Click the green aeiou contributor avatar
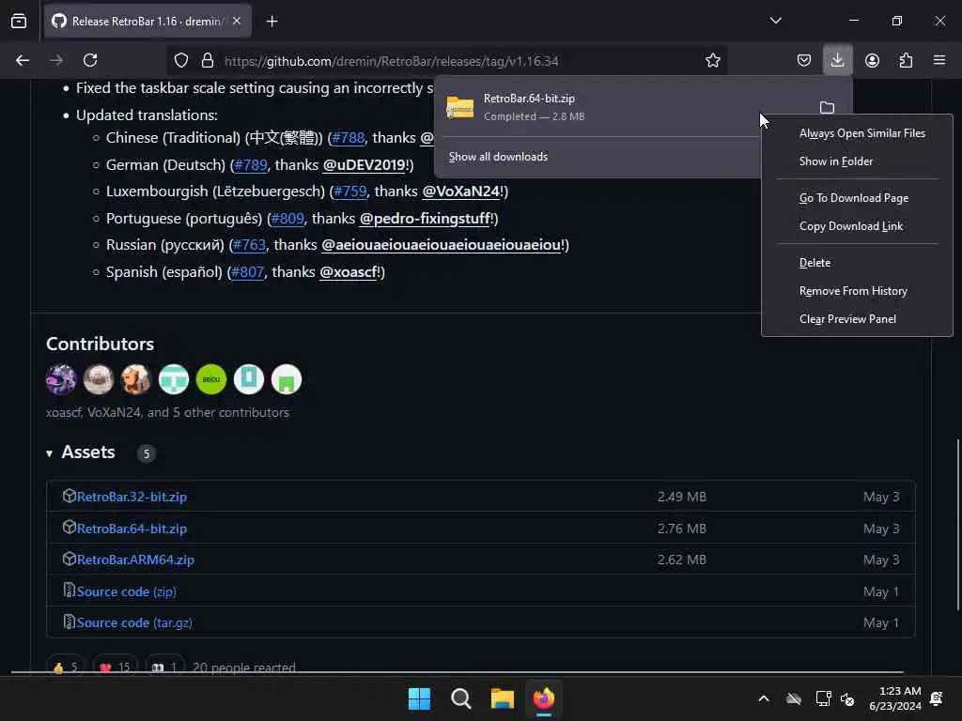This screenshot has height=721, width=962. pyautogui.click(x=211, y=379)
